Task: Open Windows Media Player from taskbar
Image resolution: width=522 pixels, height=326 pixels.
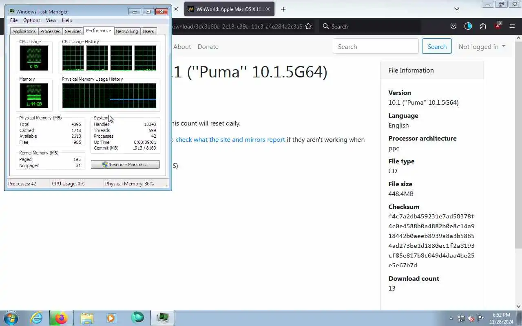Action: (x=112, y=318)
